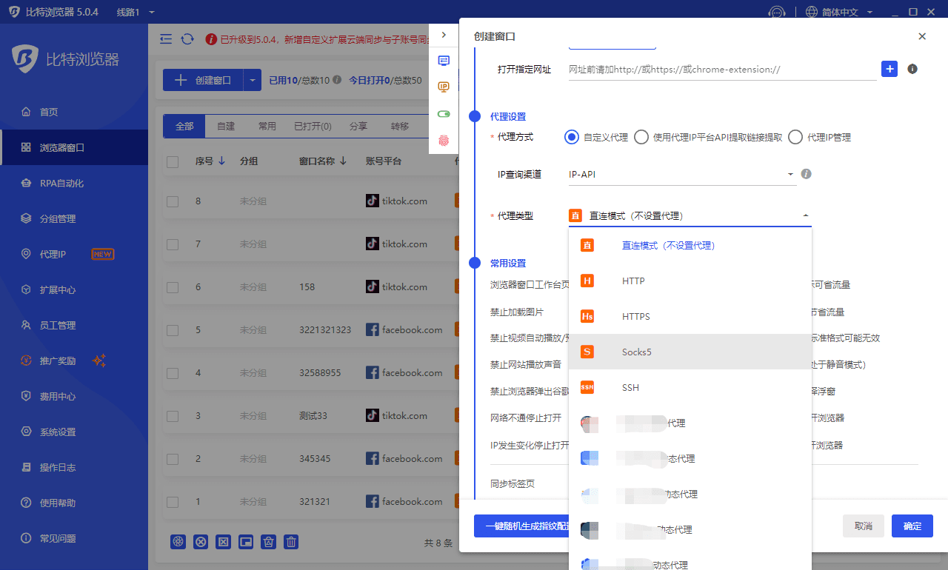Select the 自定义代理 radio button
Viewport: 948px width, 570px height.
coord(571,137)
